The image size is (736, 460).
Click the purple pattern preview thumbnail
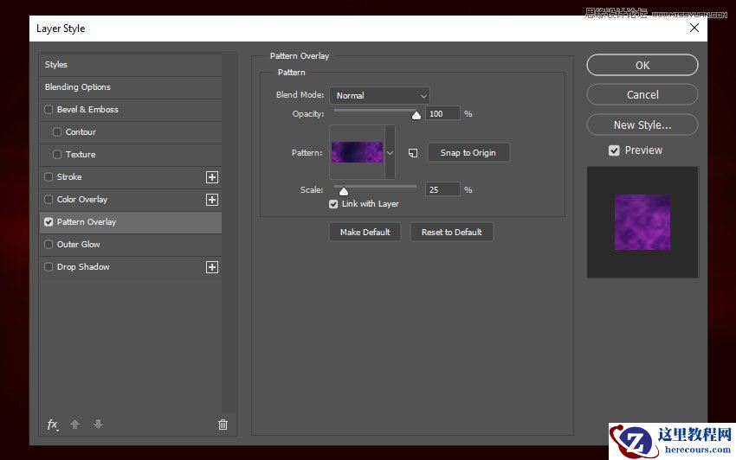[357, 152]
